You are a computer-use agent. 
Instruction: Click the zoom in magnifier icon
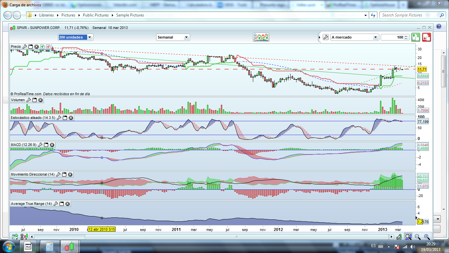(427, 237)
